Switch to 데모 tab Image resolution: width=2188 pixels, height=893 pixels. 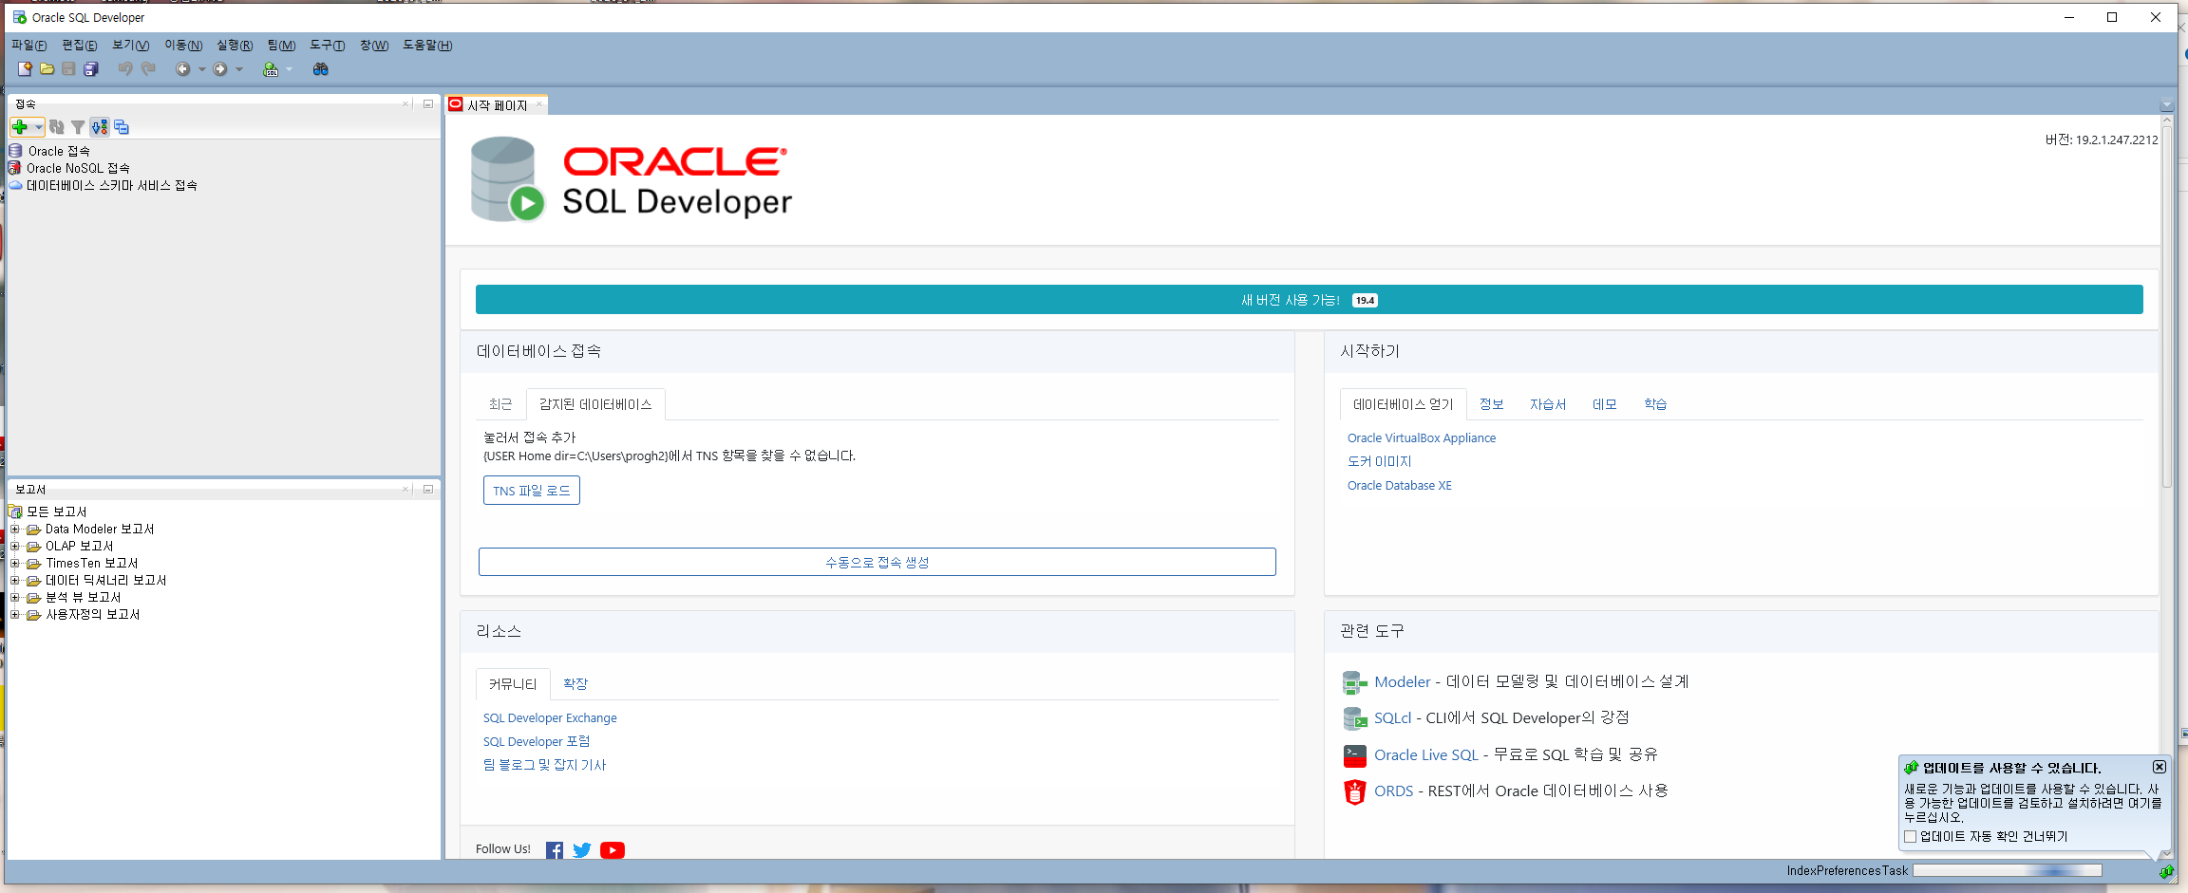click(x=1605, y=404)
